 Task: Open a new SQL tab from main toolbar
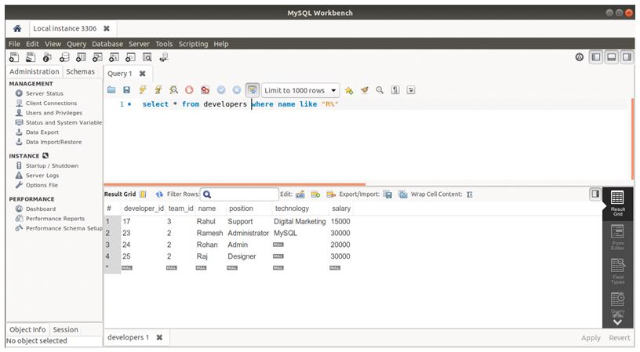(x=14, y=57)
